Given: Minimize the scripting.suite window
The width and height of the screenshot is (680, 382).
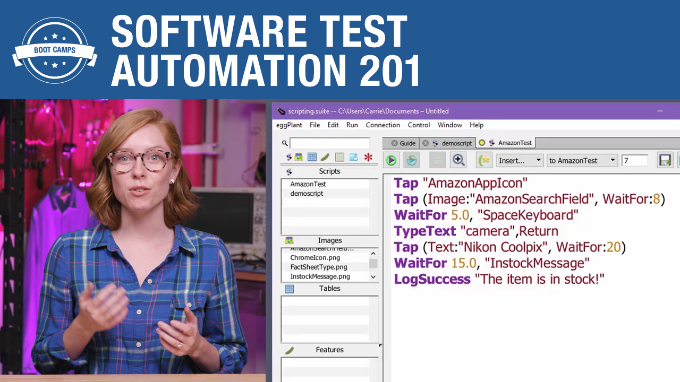Looking at the screenshot, I should click(660, 111).
